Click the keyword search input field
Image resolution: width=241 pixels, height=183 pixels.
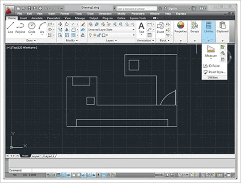tap(136, 8)
